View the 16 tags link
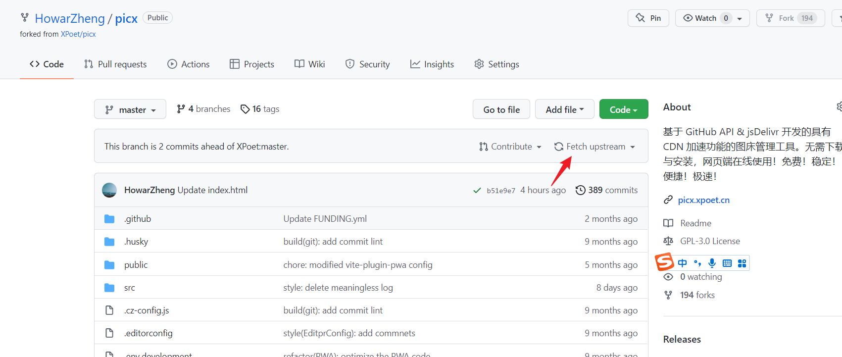This screenshot has width=842, height=357. click(260, 109)
